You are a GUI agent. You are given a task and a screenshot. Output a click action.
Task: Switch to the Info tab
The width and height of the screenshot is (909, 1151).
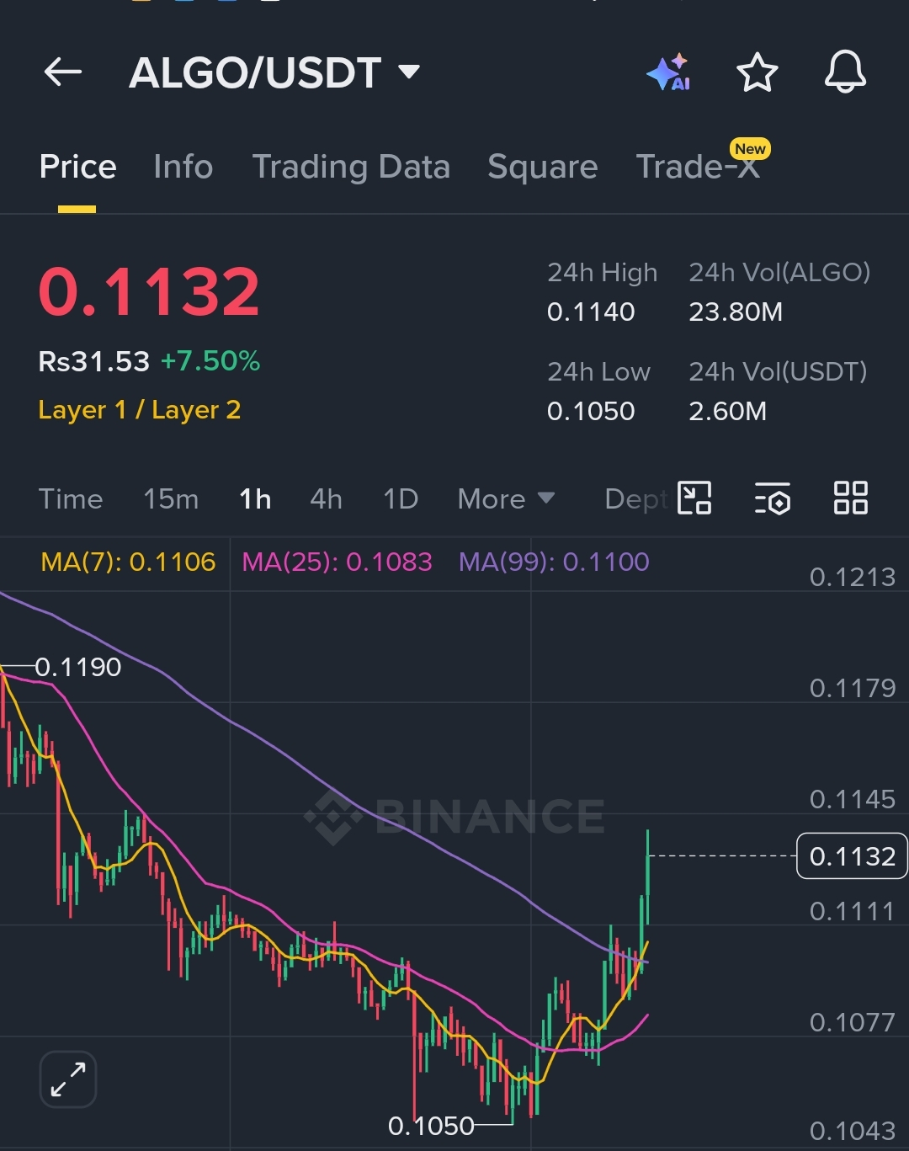[183, 167]
